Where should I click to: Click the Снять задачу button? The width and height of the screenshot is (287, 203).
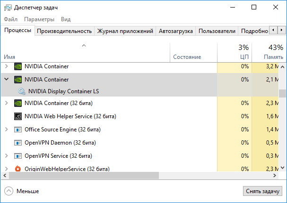pyautogui.click(x=262, y=191)
